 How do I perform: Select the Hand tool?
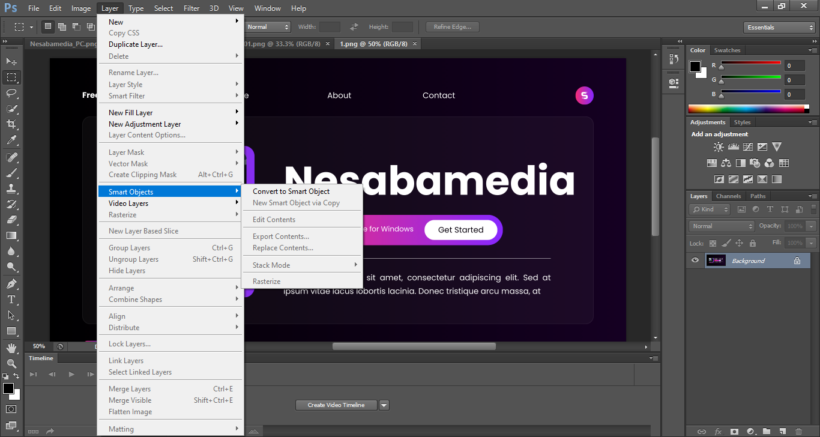(x=11, y=348)
